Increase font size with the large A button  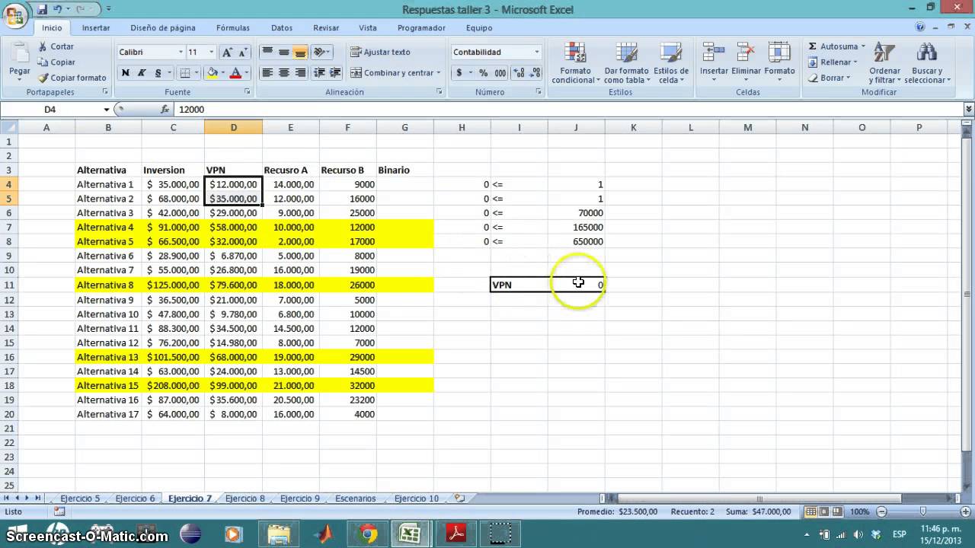pos(227,52)
